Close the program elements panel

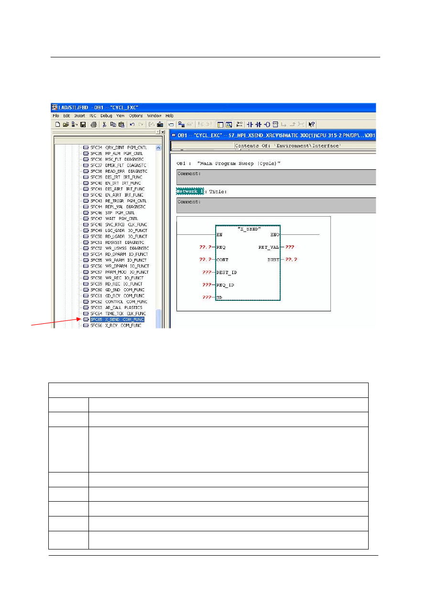163,132
